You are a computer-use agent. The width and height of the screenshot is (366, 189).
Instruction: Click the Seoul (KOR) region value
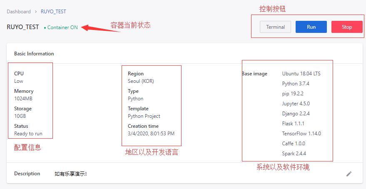pos(141,81)
